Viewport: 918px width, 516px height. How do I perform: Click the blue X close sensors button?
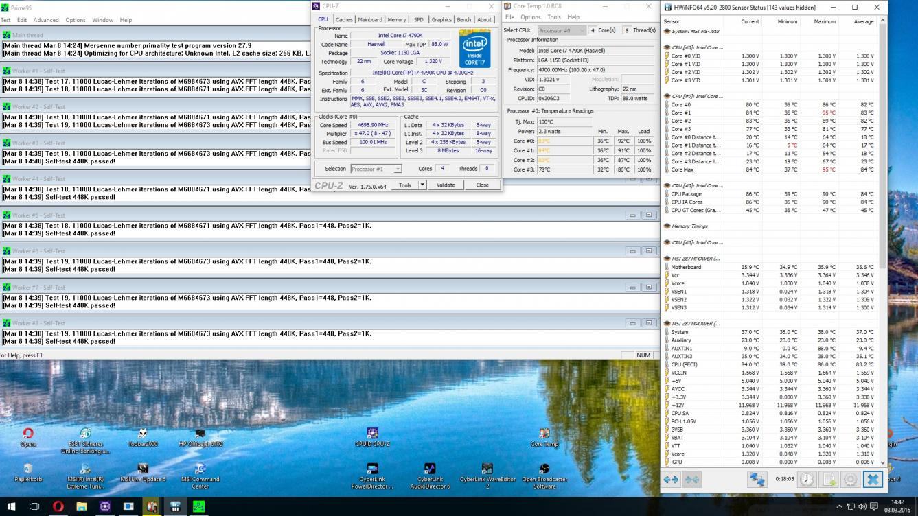pos(873,479)
